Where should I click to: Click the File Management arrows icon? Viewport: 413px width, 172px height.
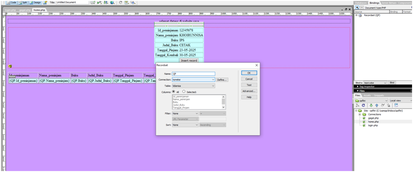(x=105, y=2)
